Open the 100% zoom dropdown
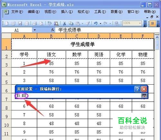The width and height of the screenshot is (161, 140). (140, 23)
